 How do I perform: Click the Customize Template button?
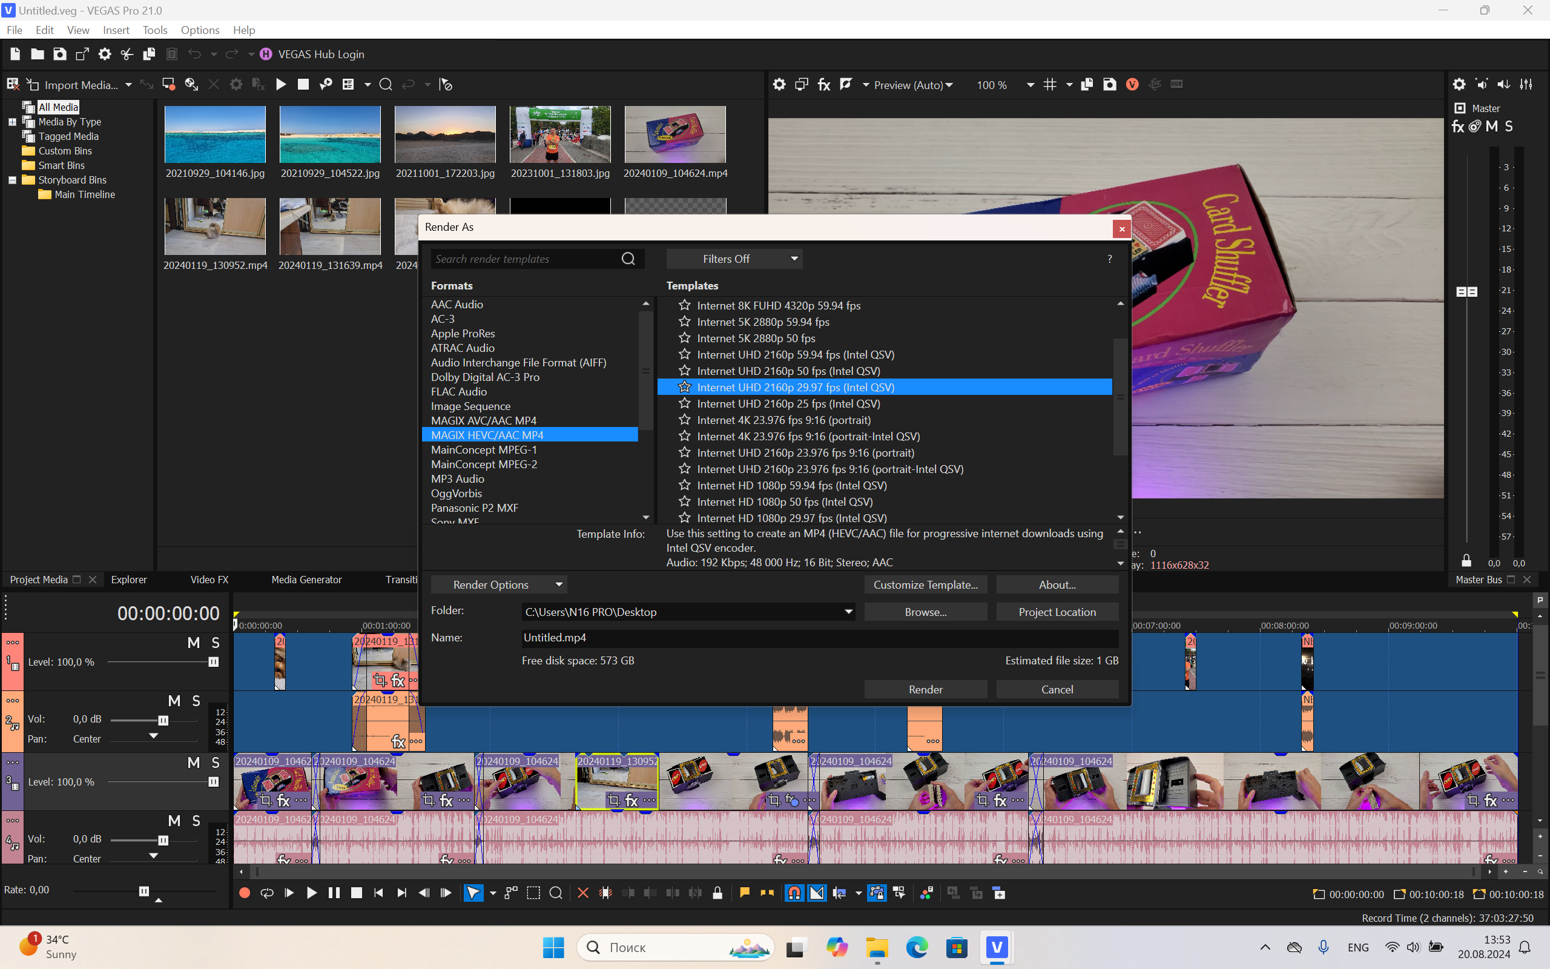[x=925, y=584]
